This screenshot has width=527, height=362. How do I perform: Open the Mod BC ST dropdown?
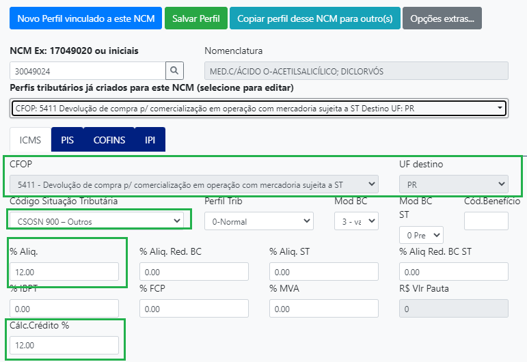click(421, 235)
